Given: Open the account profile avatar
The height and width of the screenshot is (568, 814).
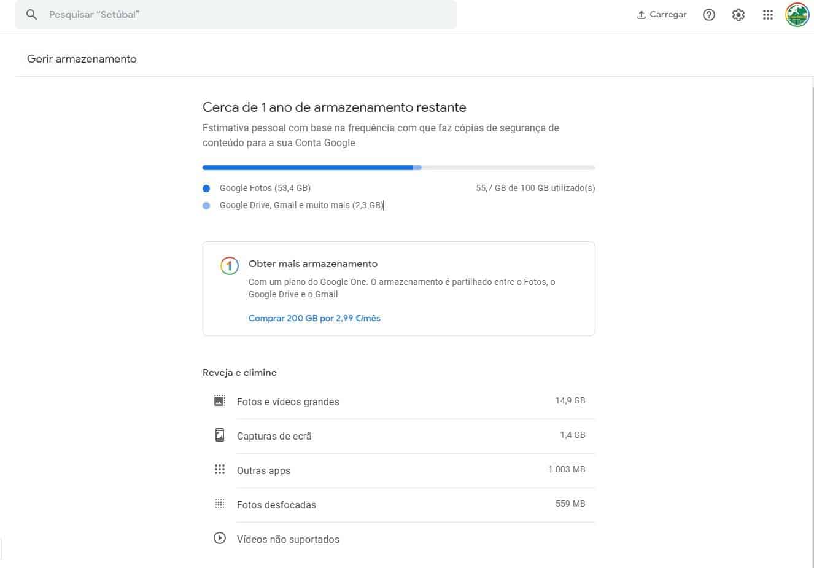Looking at the screenshot, I should pyautogui.click(x=797, y=15).
